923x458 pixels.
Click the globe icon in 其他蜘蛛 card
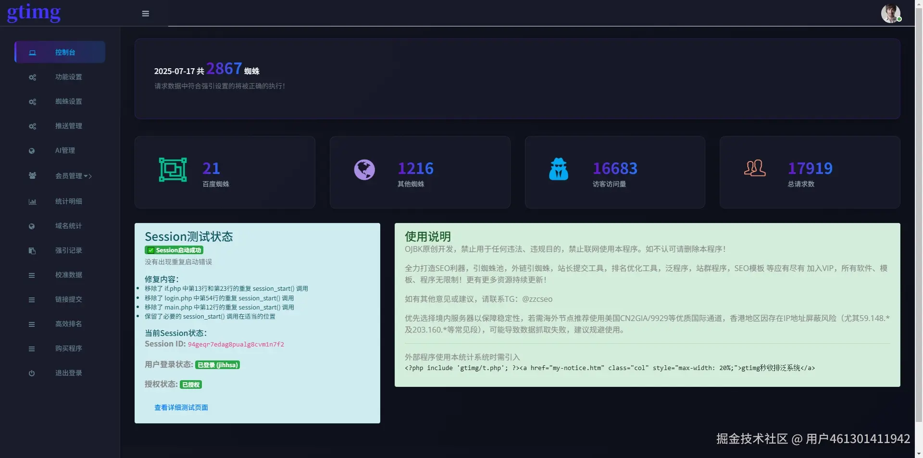tap(364, 169)
